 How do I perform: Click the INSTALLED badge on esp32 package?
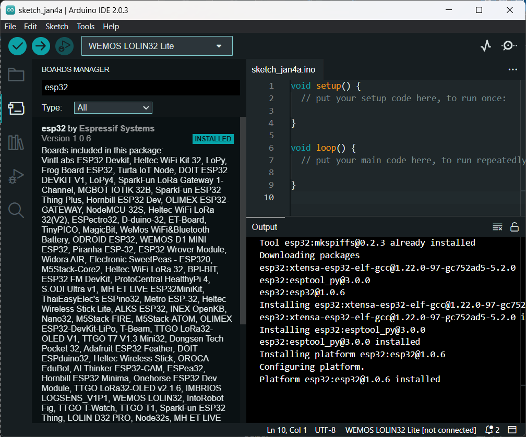click(213, 139)
